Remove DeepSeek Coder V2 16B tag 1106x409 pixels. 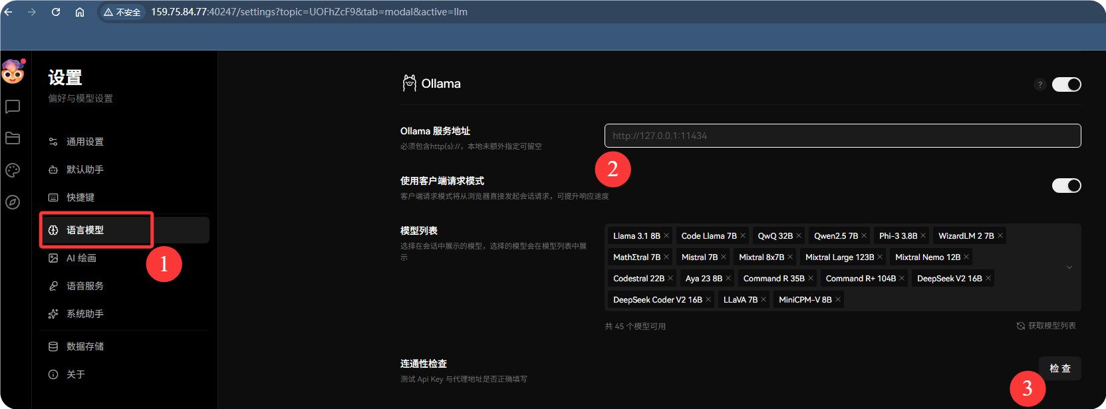point(708,300)
